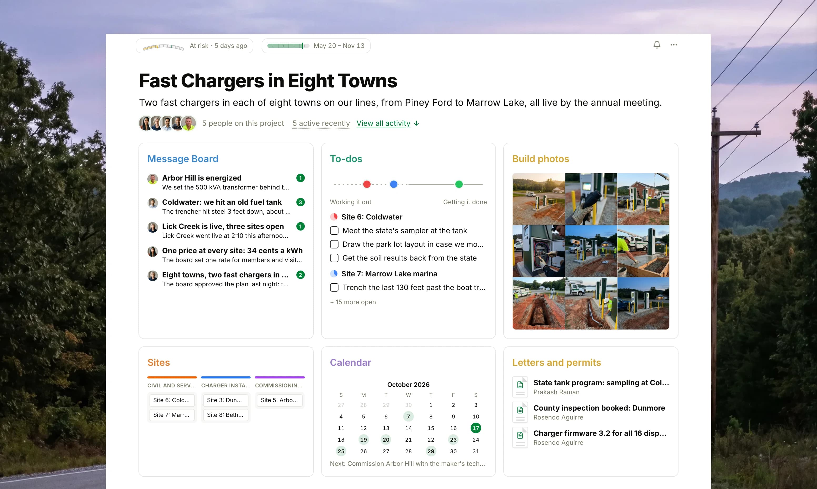Click comment badge on Arbor Hill message
Screen dimensions: 817x489
pos(300,178)
